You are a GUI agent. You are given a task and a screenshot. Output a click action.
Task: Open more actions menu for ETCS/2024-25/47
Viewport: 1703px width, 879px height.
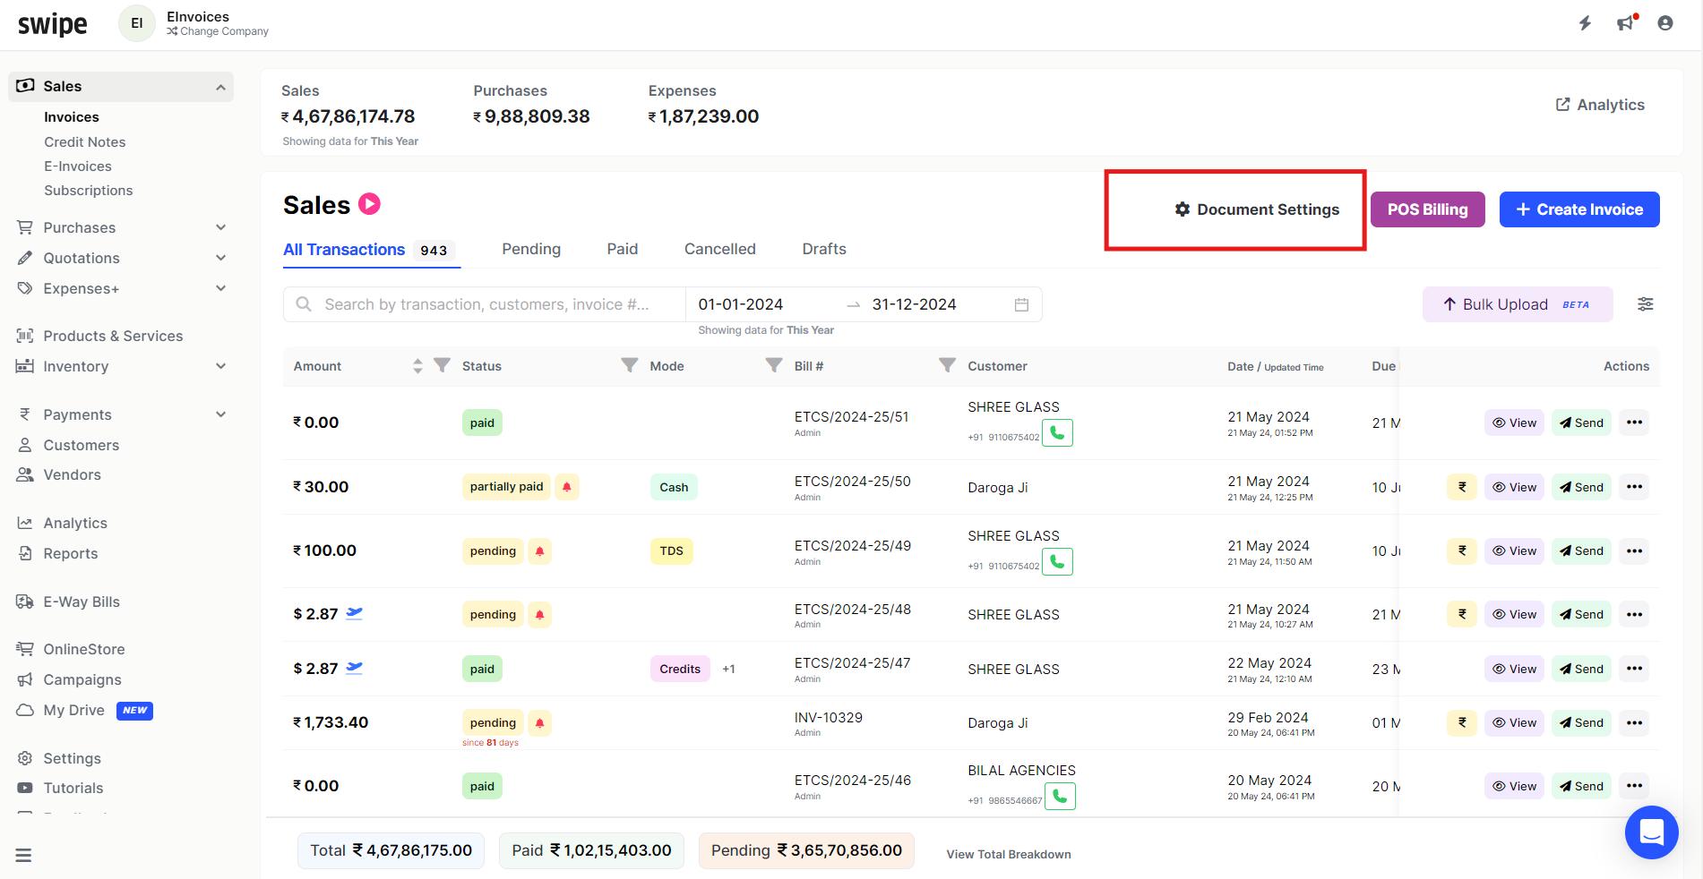1635,669
